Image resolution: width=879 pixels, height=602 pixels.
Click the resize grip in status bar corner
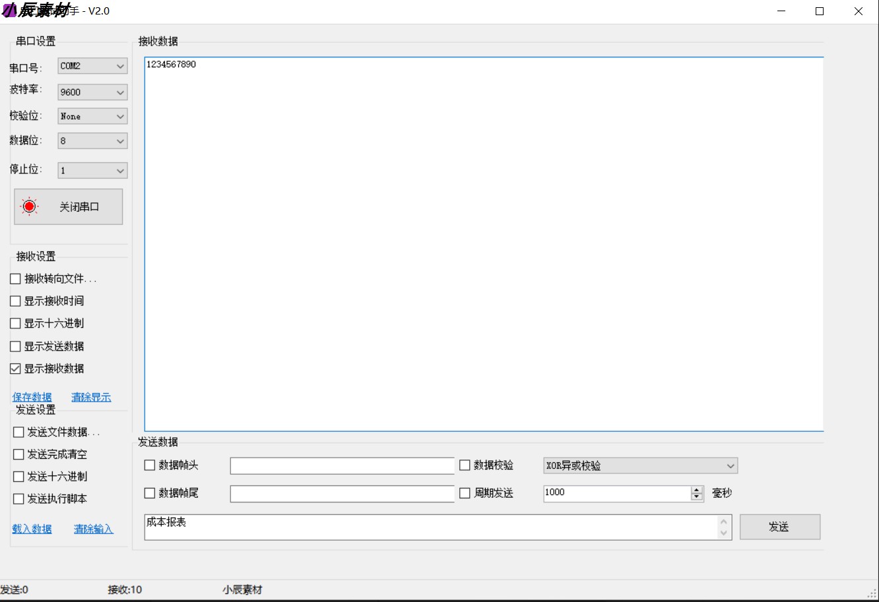tap(872, 593)
